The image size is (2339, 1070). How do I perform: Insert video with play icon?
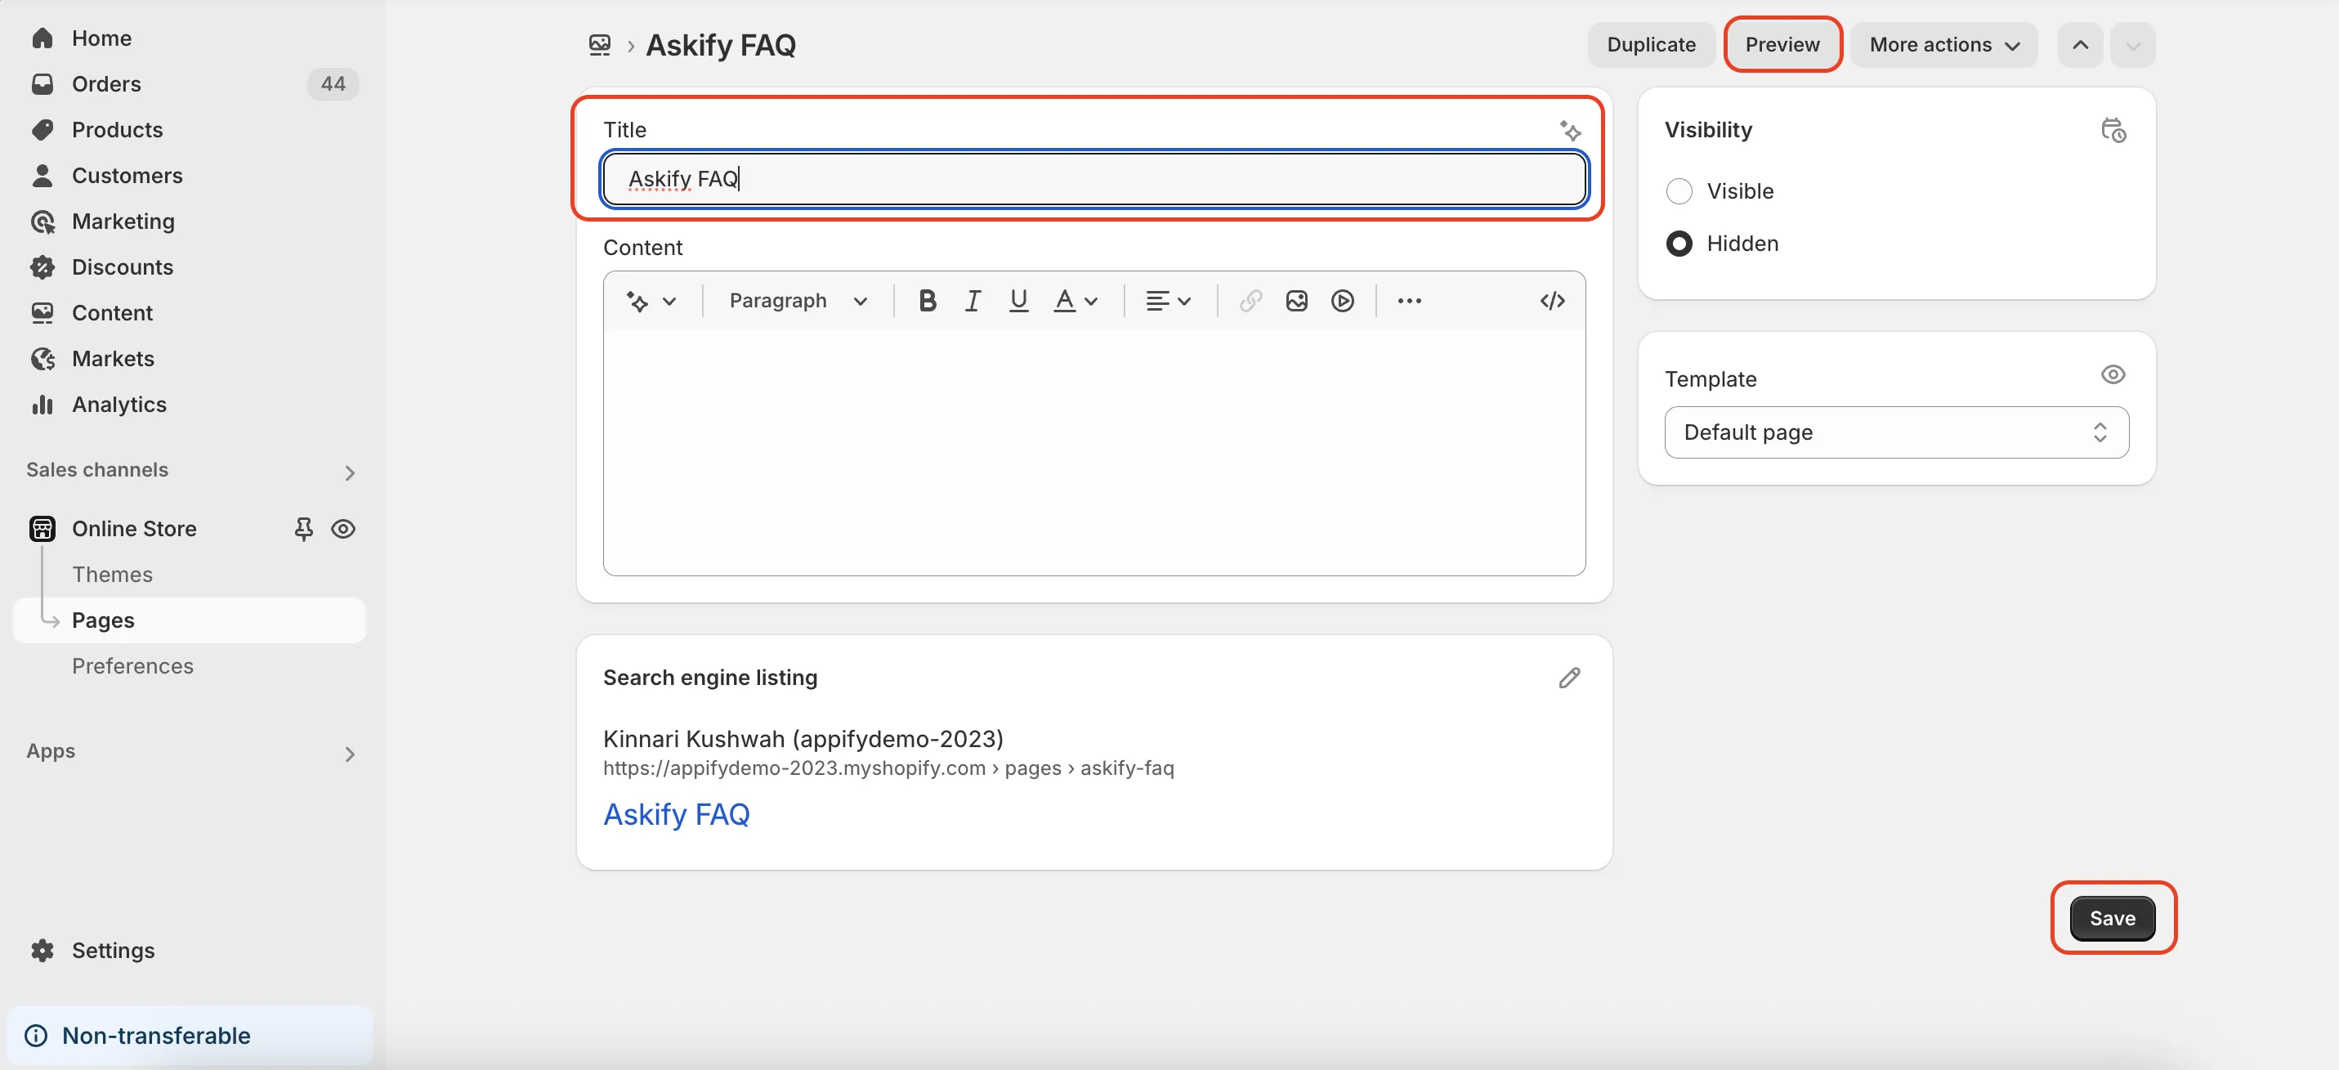(1342, 301)
